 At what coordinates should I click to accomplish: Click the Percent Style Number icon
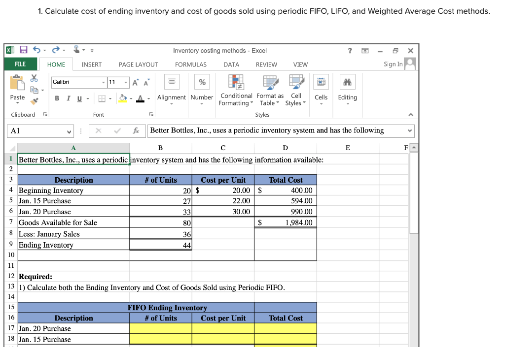(202, 82)
